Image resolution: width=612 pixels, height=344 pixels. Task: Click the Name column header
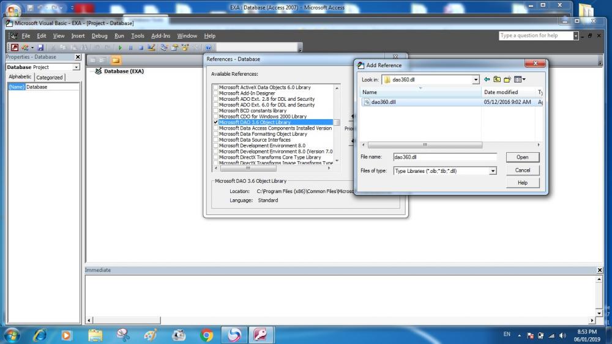click(x=420, y=92)
